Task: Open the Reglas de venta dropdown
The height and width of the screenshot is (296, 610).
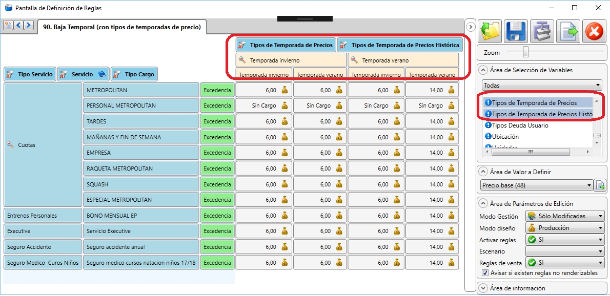Action: (x=565, y=263)
